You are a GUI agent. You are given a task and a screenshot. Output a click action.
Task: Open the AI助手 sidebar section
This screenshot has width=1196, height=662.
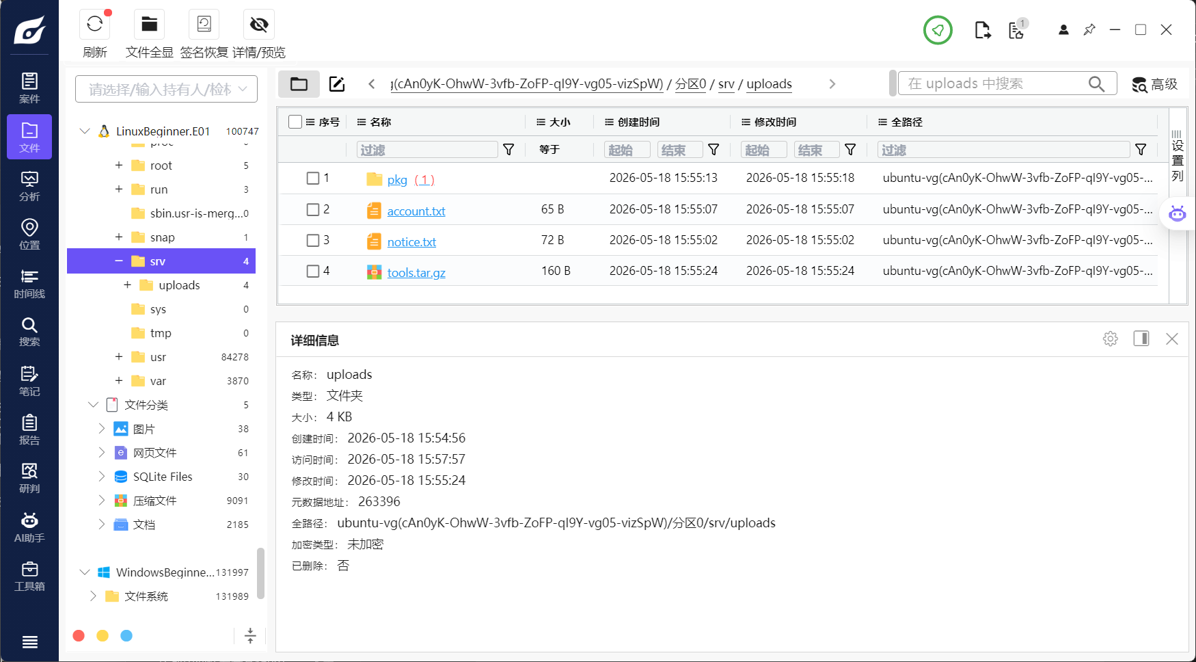(29, 527)
